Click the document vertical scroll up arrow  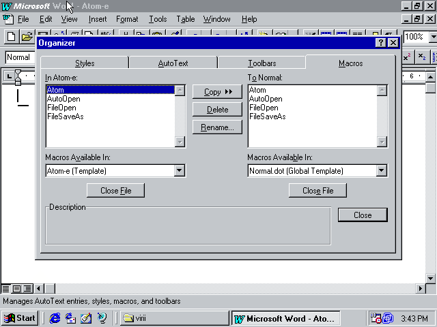point(431,77)
